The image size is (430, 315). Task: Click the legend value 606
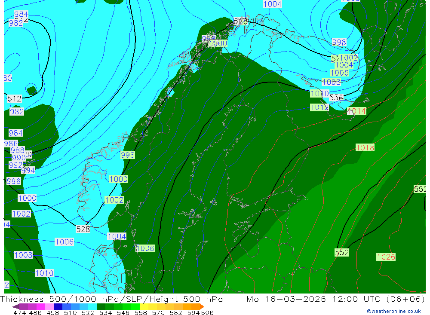(207, 312)
